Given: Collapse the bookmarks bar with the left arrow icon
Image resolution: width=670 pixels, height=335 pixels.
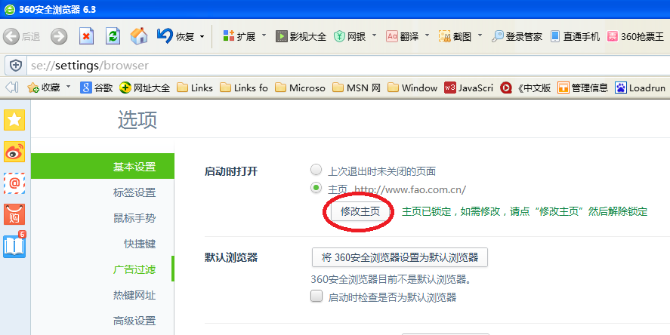Looking at the screenshot, I should (x=11, y=88).
